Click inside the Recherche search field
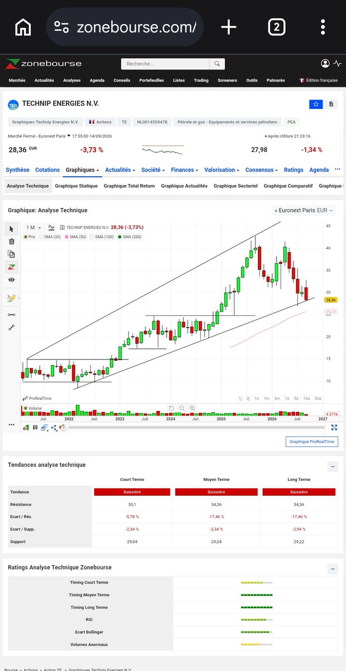The image size is (346, 671). [x=166, y=64]
